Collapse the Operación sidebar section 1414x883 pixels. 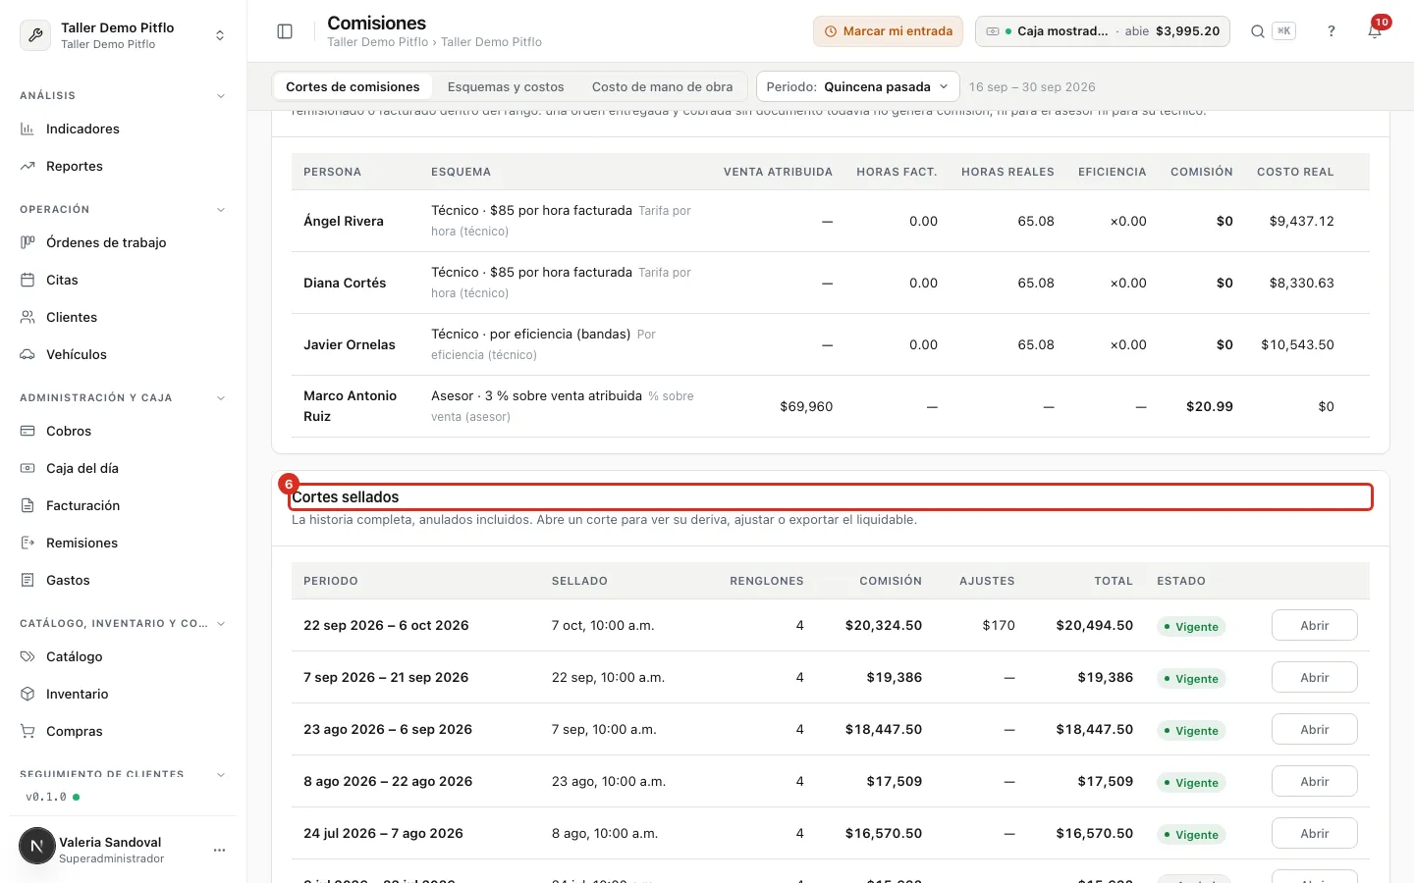tap(221, 210)
